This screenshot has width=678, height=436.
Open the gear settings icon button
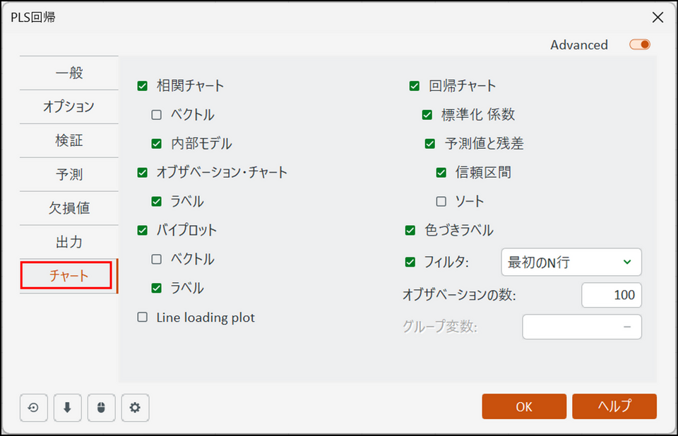tap(136, 407)
